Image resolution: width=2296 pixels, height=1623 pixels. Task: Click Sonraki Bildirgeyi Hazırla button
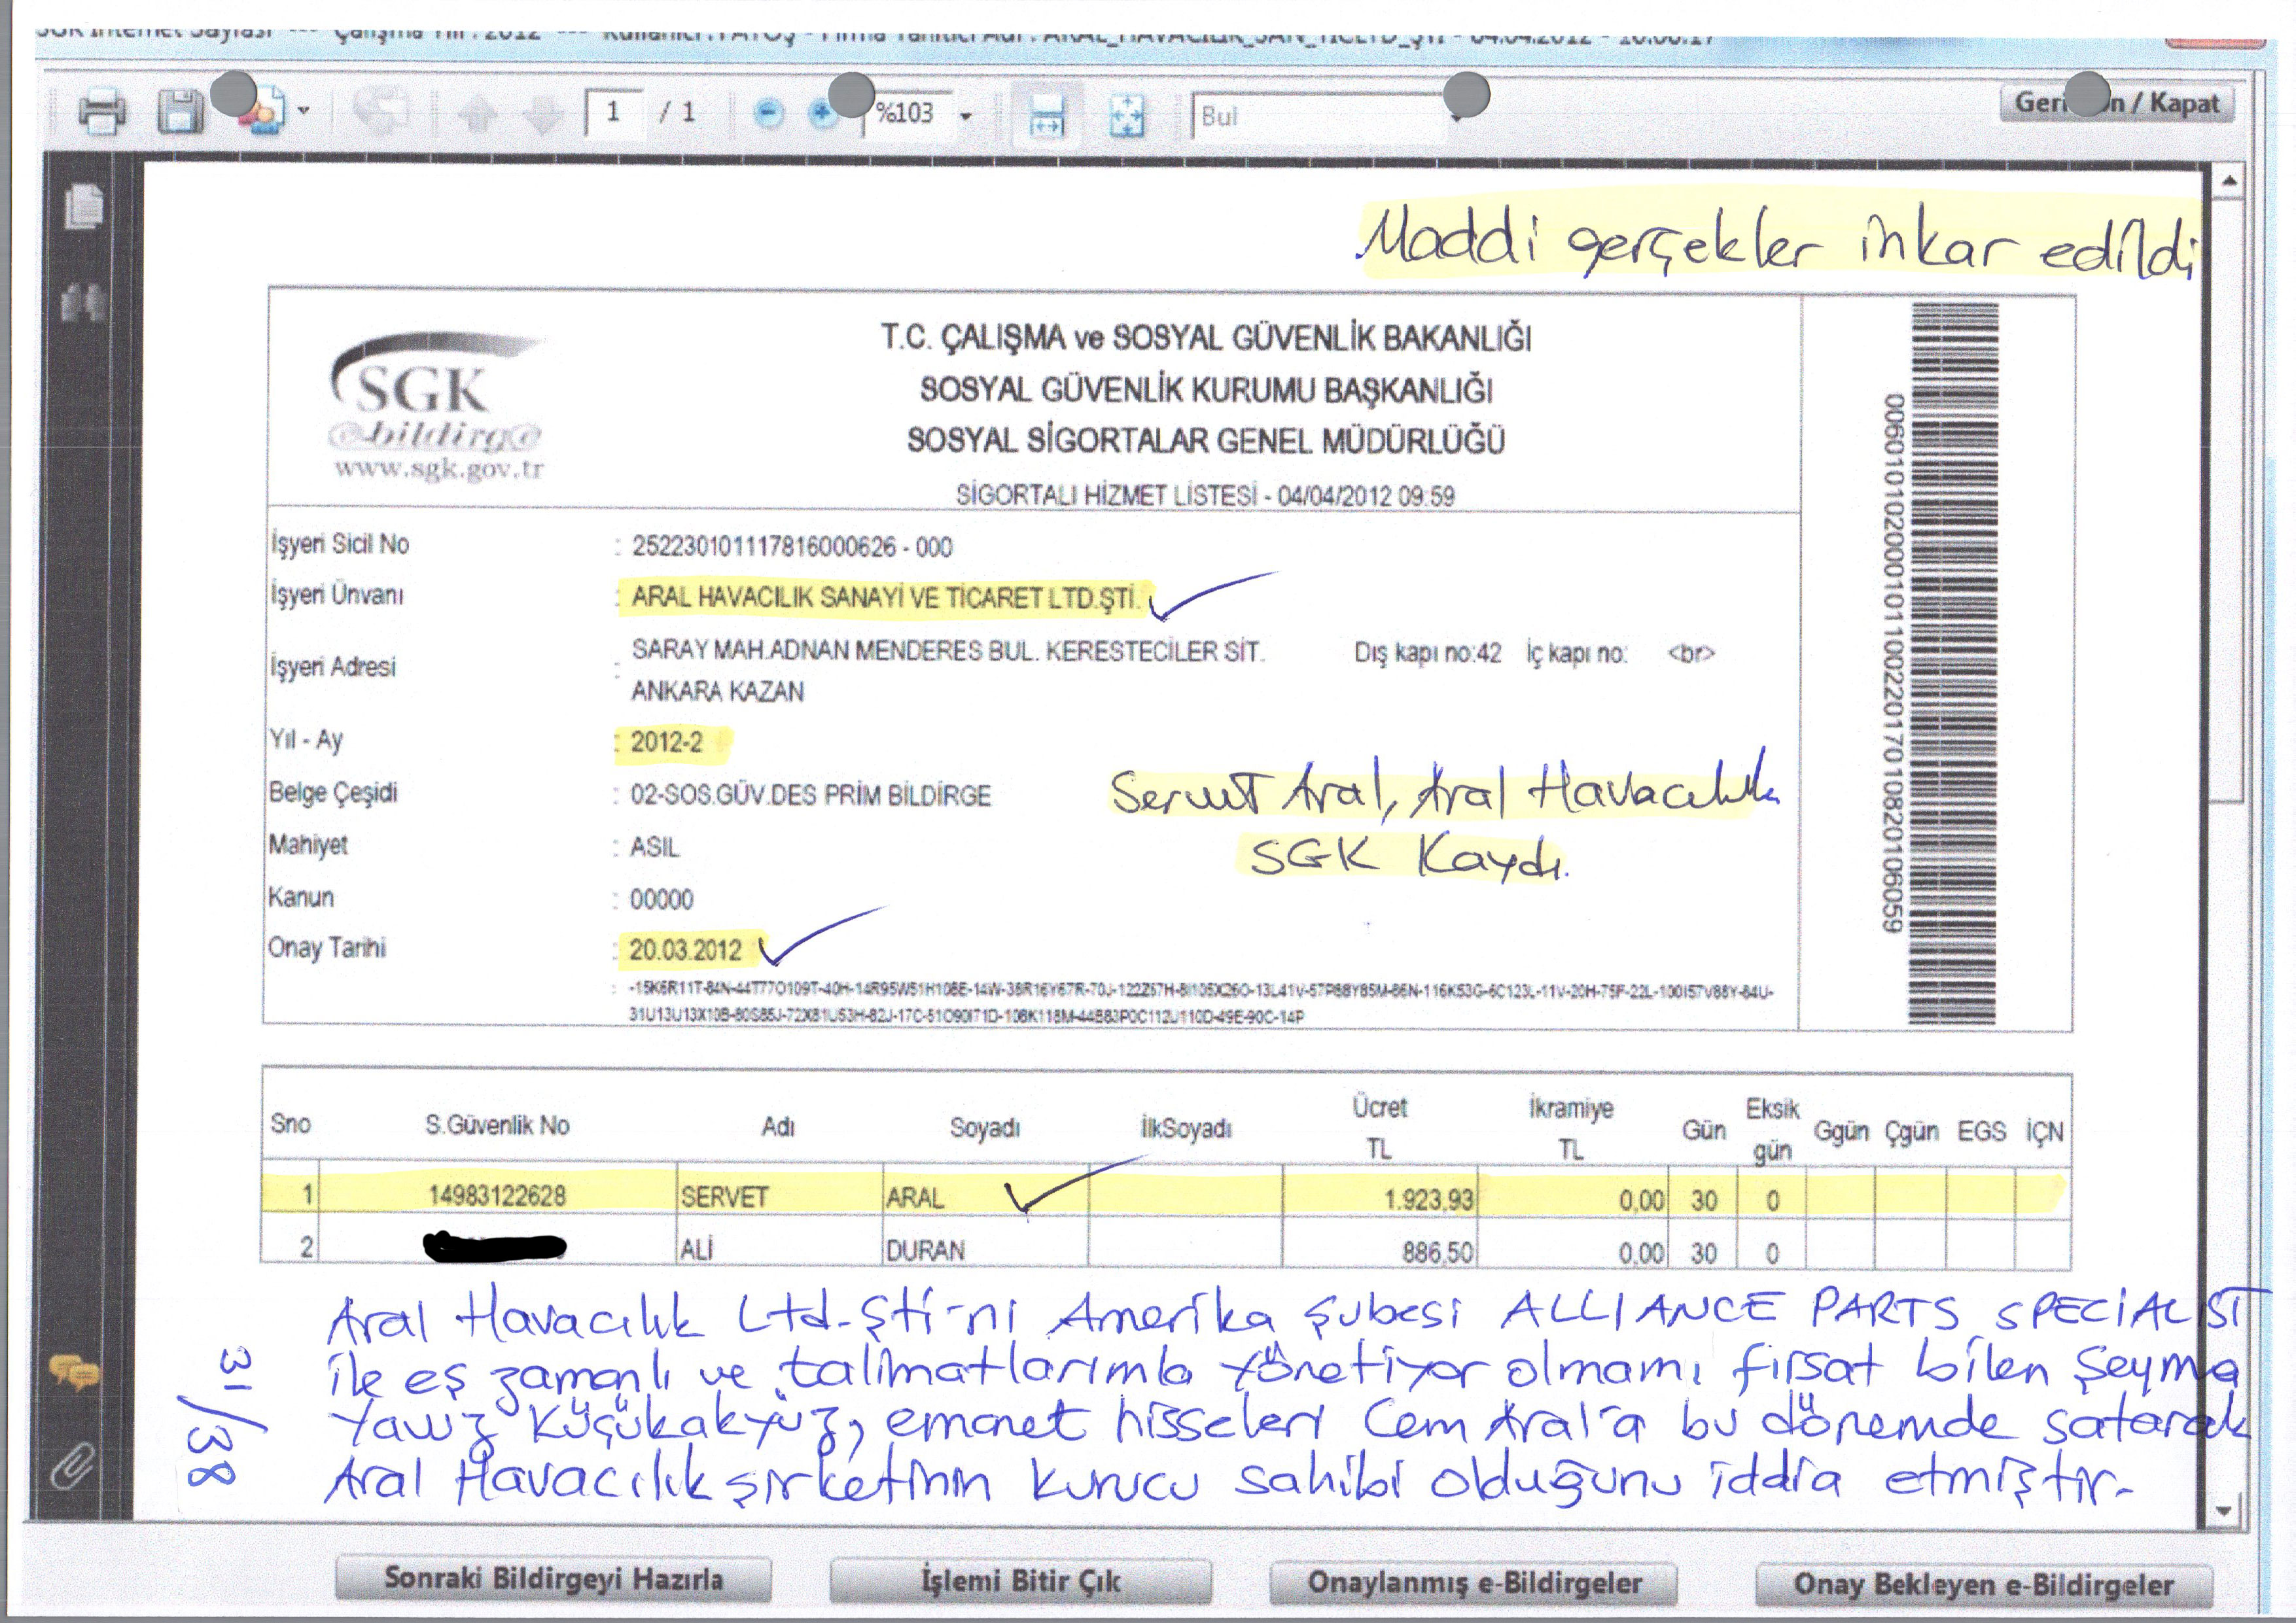coord(553,1580)
